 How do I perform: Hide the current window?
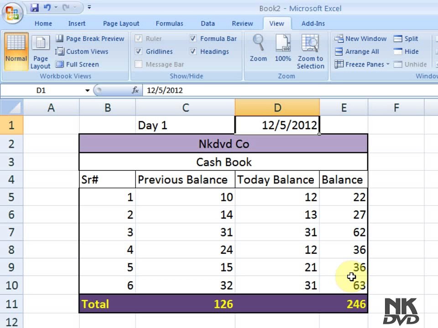click(x=406, y=51)
